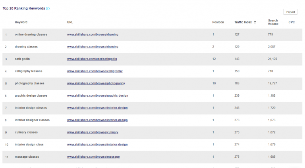
Task: Click the Search Volume column header
Action: point(273,22)
